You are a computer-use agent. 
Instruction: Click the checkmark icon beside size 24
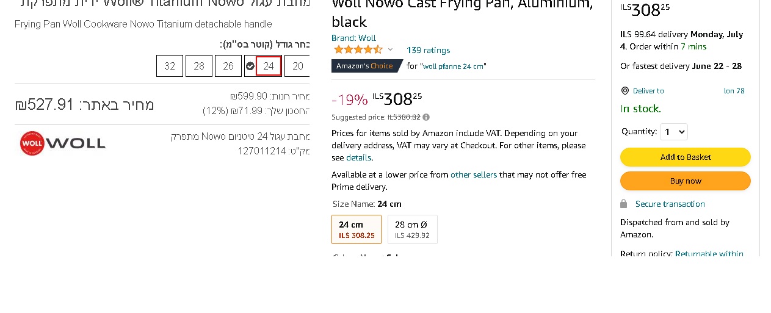point(250,66)
